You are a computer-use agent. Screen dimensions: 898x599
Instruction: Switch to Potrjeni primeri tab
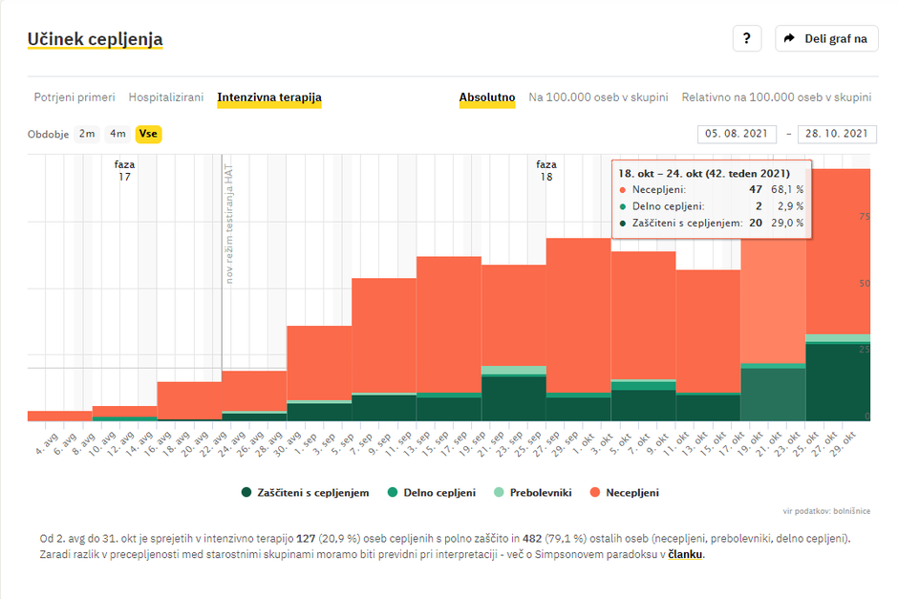[x=75, y=97]
